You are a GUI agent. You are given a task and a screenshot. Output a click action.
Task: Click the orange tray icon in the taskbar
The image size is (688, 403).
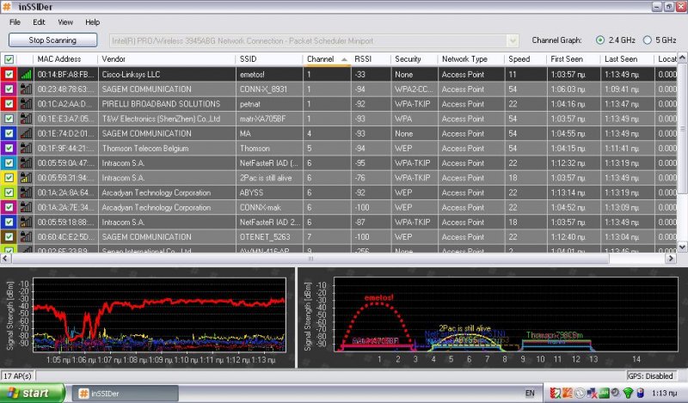coord(568,393)
